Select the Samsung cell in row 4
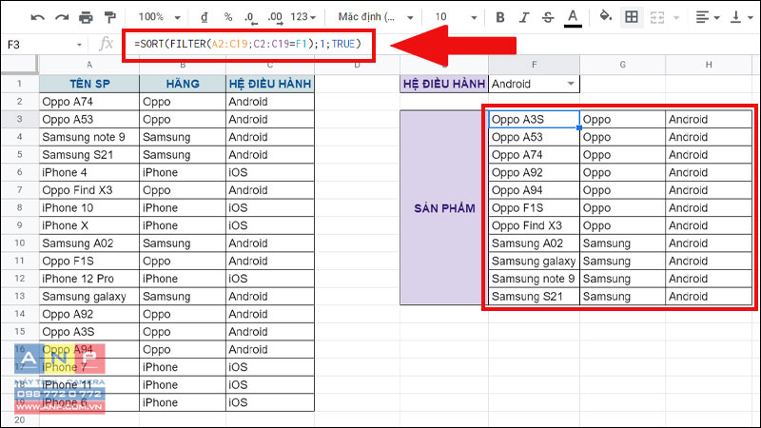This screenshot has width=761, height=428. coord(183,137)
